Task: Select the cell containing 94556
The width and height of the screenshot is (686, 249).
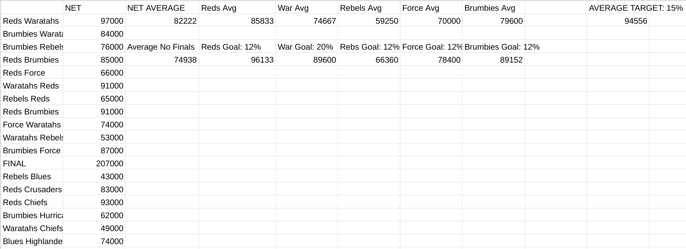Action: [618, 21]
